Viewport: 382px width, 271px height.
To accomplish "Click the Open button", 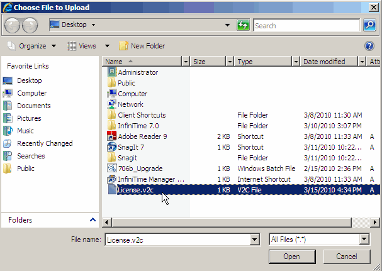I will [291, 257].
